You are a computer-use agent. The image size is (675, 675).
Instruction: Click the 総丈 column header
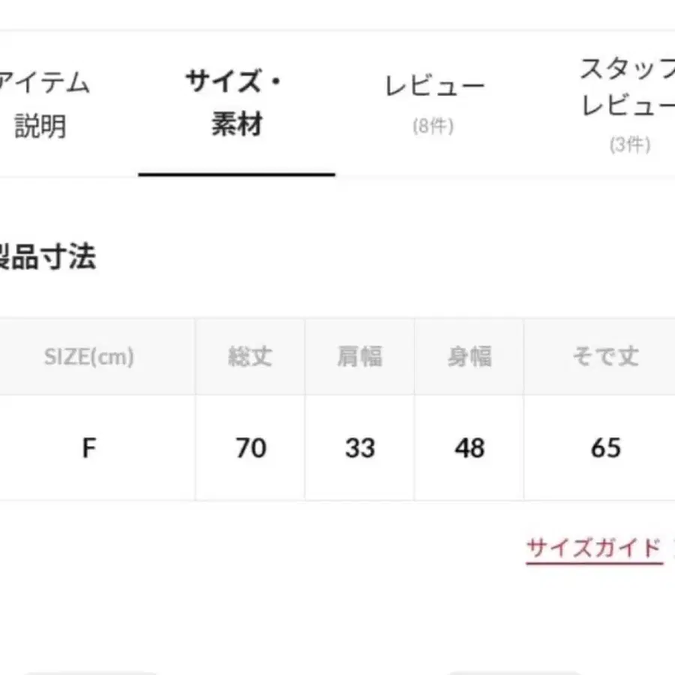coord(250,356)
